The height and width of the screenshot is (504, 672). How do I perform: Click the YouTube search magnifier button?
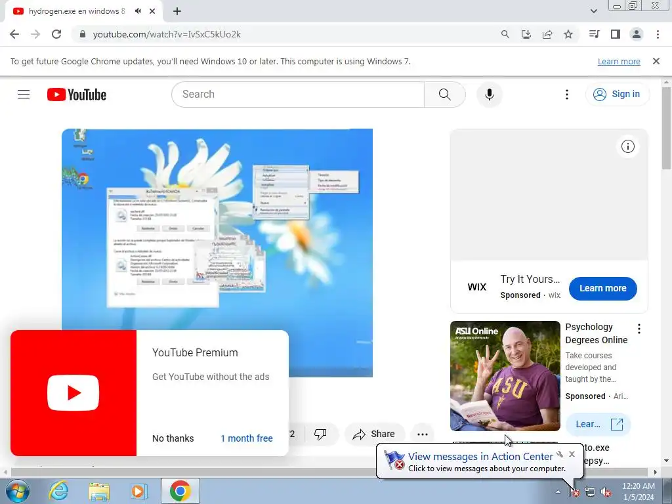pyautogui.click(x=445, y=94)
